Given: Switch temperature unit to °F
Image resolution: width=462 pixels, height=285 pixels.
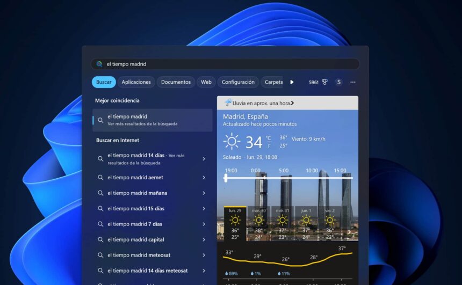Looking at the screenshot, I should pyautogui.click(x=269, y=146).
